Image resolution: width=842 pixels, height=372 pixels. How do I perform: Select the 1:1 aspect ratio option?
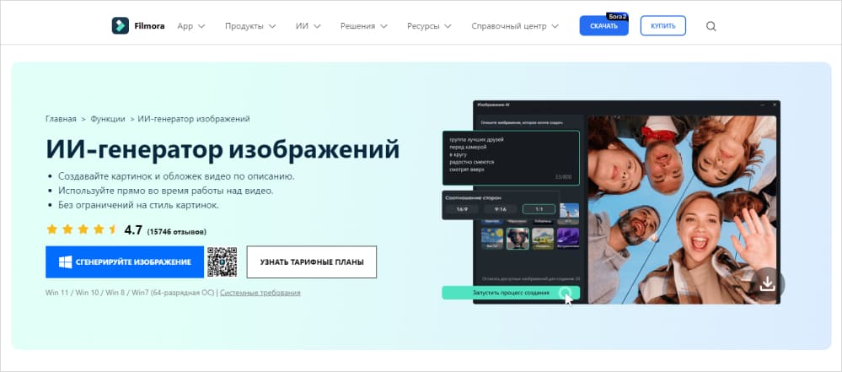(x=538, y=208)
